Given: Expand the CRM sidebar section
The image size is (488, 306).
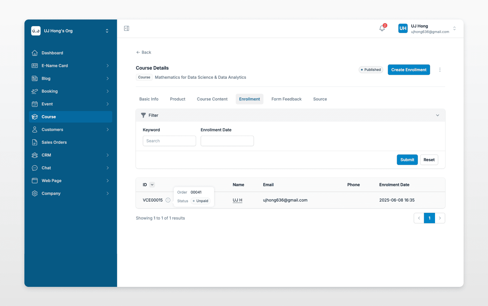Looking at the screenshot, I should (x=107, y=155).
